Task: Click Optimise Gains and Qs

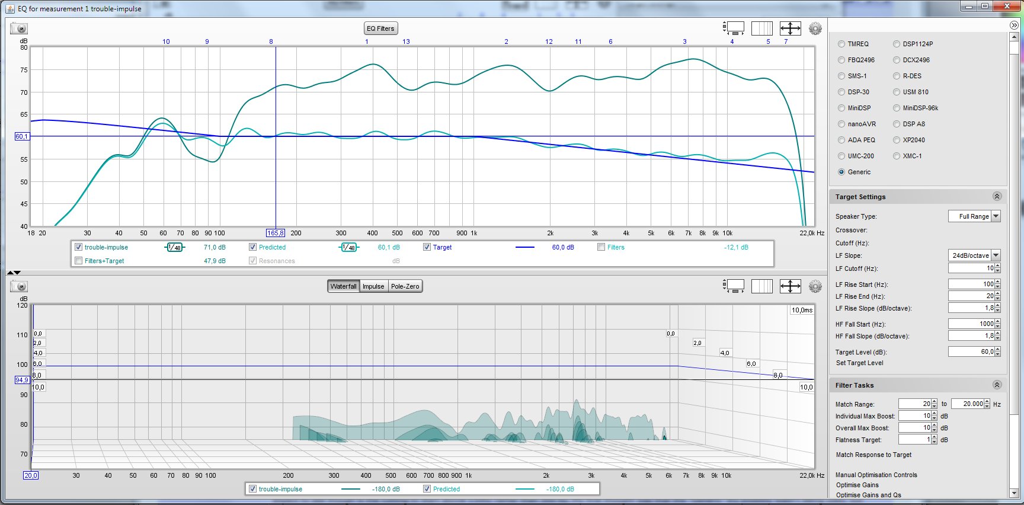Action: pos(868,495)
